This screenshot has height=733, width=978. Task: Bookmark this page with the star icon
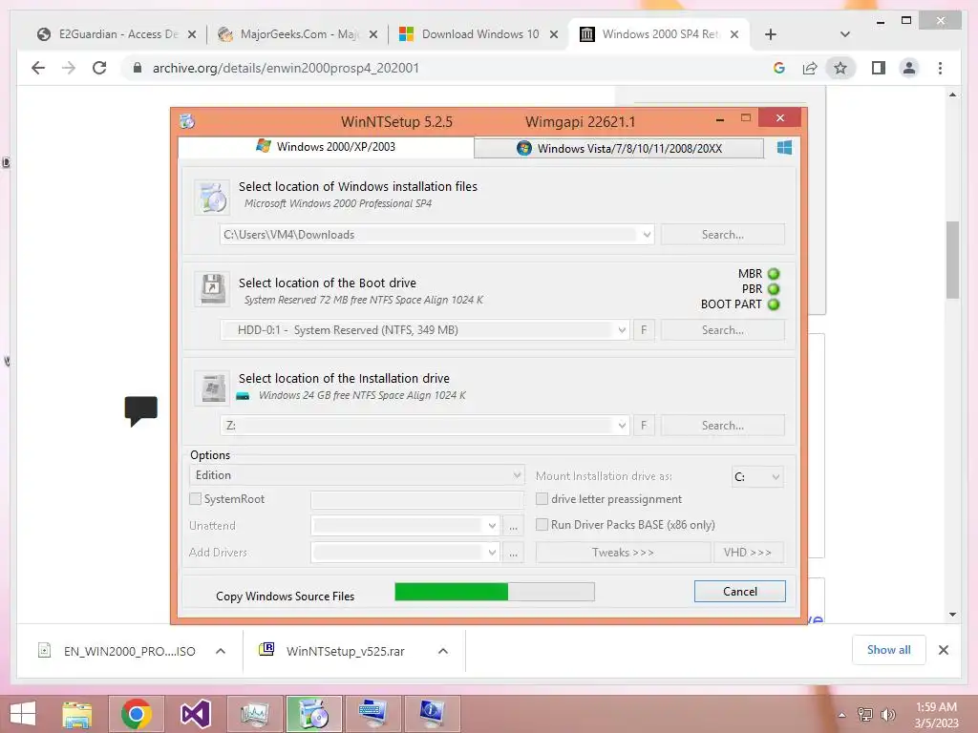pos(840,68)
